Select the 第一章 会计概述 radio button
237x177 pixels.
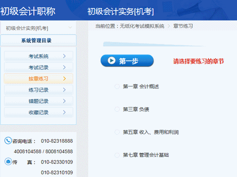pos(117,86)
